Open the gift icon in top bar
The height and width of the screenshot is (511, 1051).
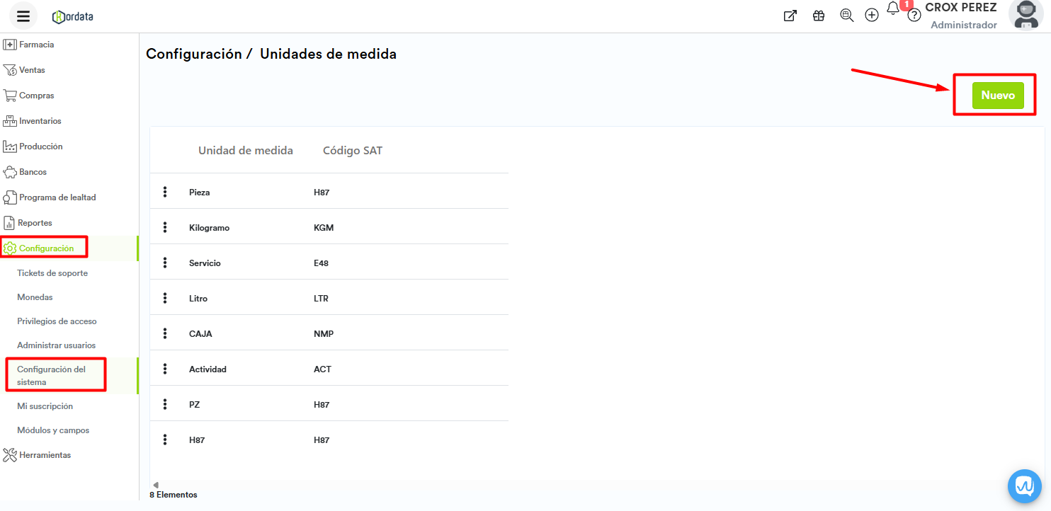tap(819, 16)
